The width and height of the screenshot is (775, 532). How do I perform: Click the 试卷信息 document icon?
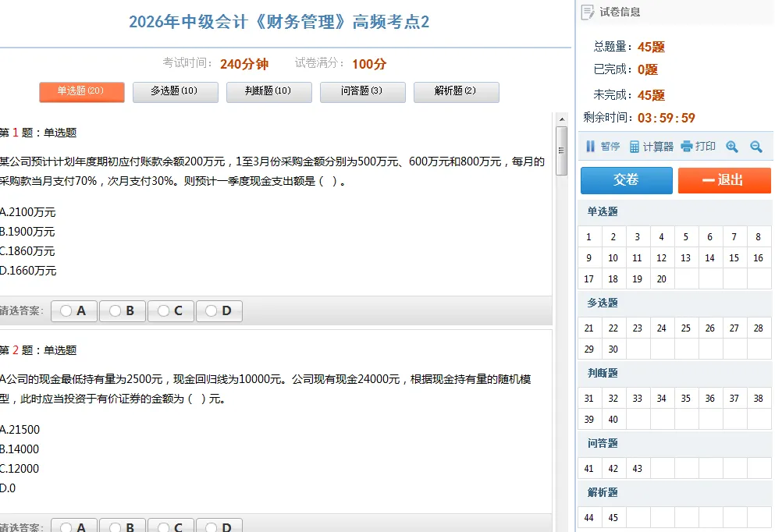coord(588,12)
